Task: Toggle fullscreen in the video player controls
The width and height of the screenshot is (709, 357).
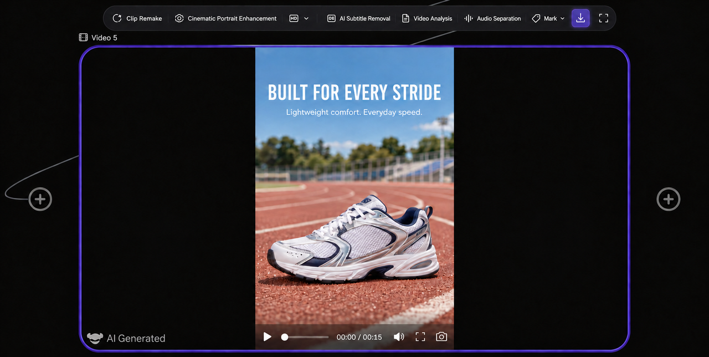Action: pos(420,337)
